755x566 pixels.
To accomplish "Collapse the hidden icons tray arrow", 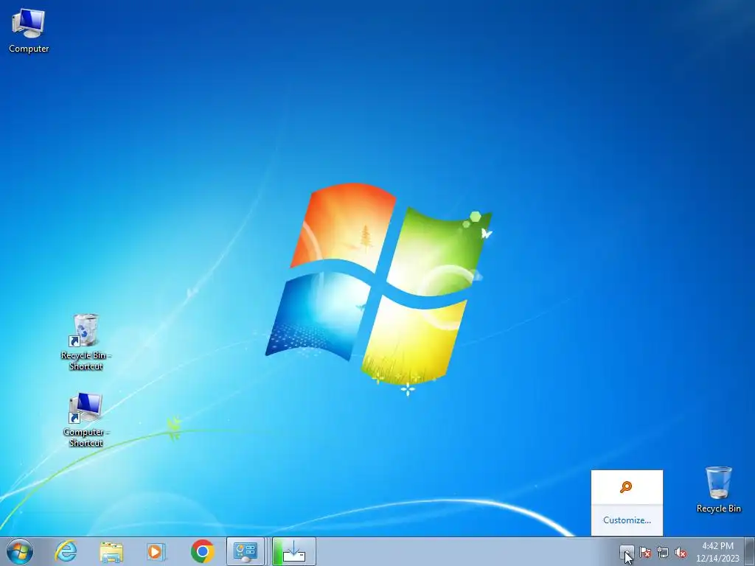I will pyautogui.click(x=627, y=551).
